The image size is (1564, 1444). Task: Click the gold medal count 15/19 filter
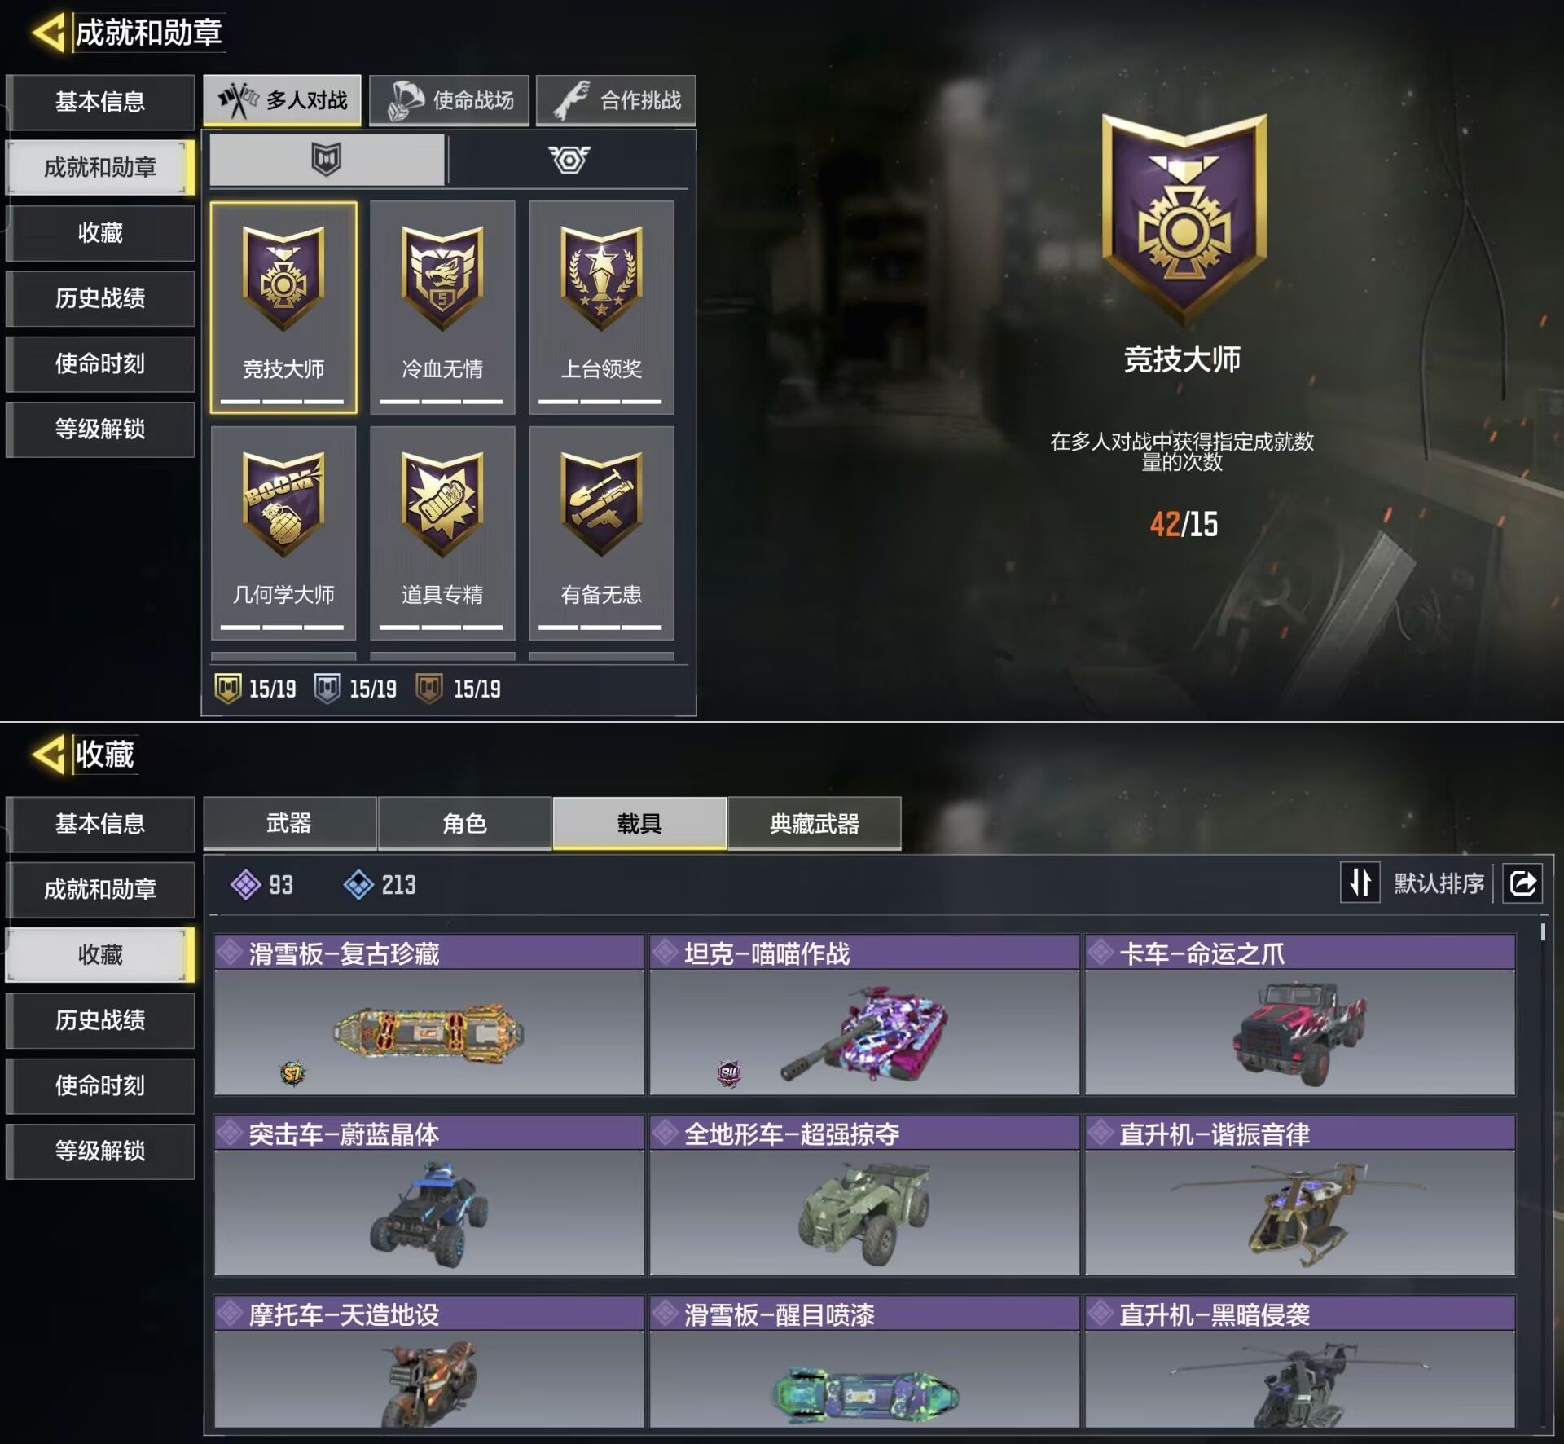(x=256, y=689)
